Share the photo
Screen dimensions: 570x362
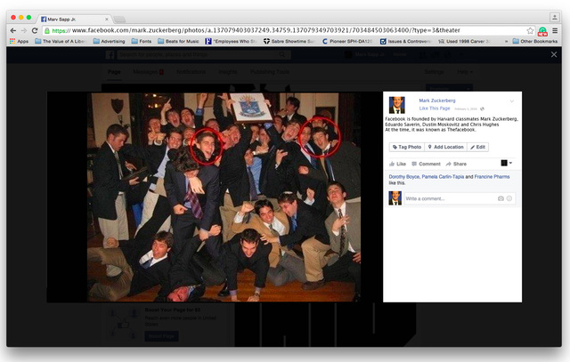[456, 165]
